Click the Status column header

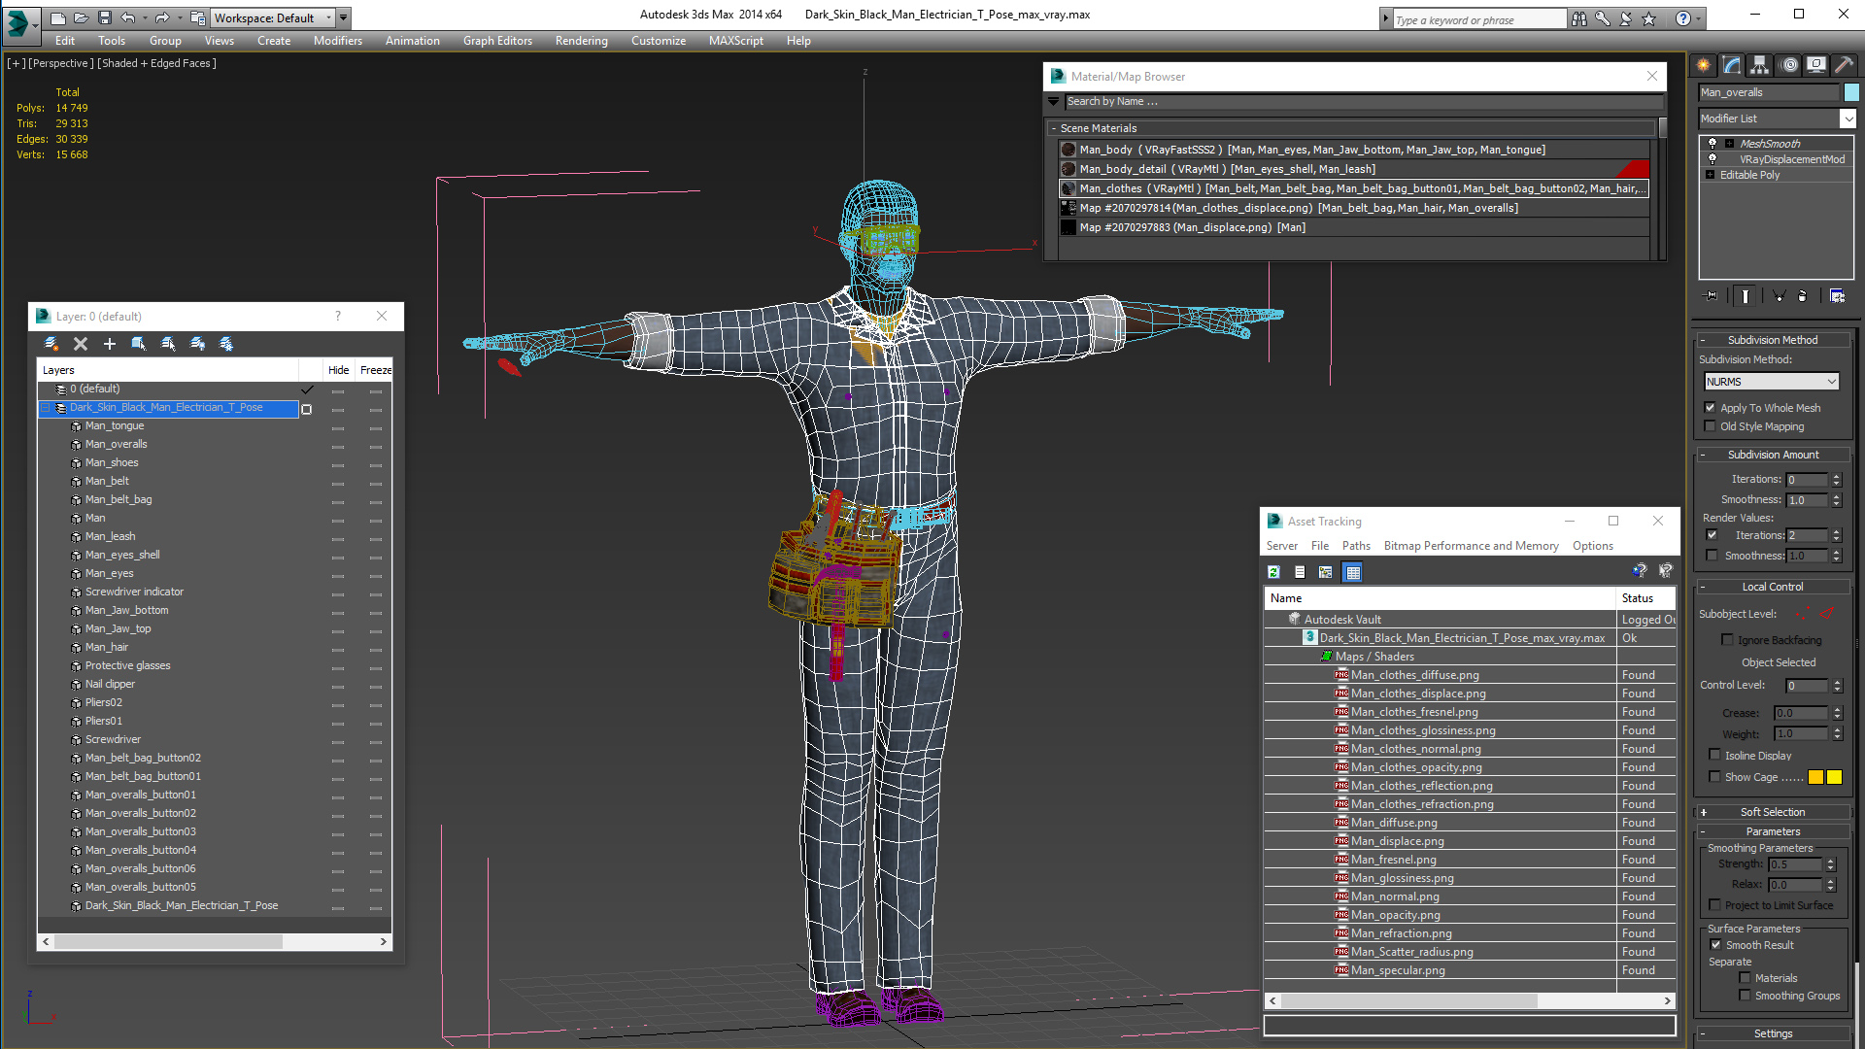point(1645,598)
